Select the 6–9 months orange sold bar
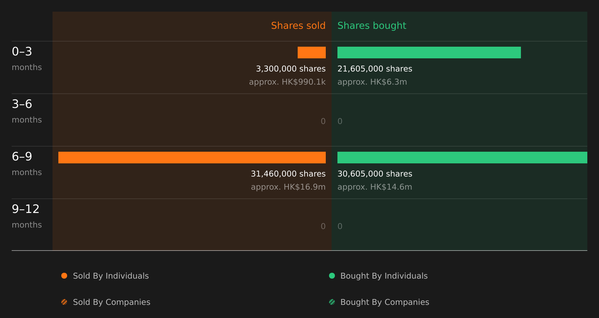 pyautogui.click(x=192, y=158)
